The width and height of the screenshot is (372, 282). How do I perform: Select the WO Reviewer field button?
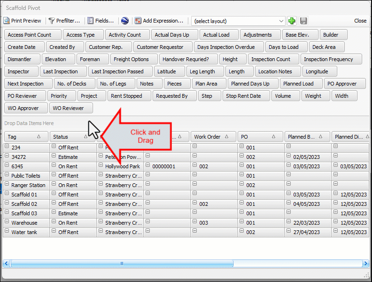[71, 108]
